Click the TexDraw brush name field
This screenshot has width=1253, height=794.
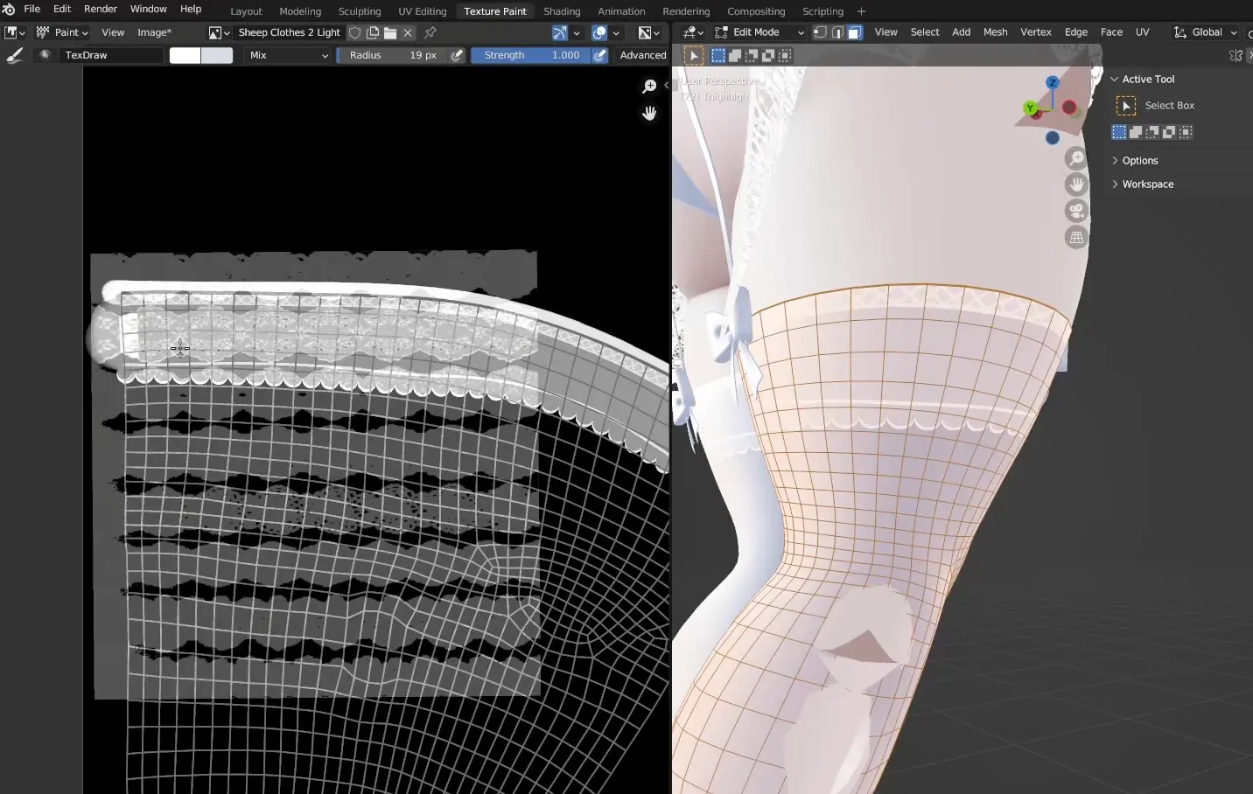111,55
